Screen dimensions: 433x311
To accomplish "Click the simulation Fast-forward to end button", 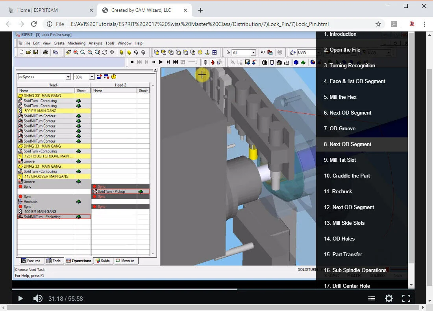I will click(x=175, y=62).
